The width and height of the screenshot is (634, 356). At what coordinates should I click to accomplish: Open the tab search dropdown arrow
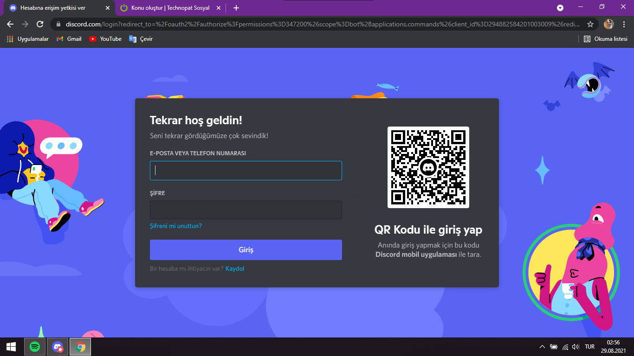tap(560, 8)
